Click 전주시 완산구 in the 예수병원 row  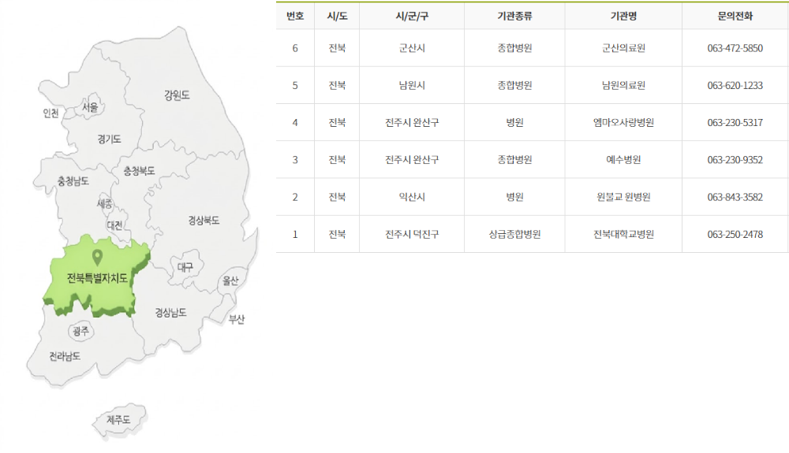pos(412,160)
